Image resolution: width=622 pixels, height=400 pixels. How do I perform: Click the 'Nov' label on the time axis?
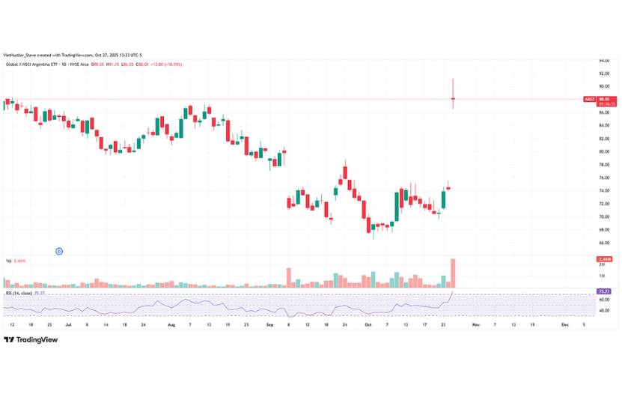pos(475,326)
